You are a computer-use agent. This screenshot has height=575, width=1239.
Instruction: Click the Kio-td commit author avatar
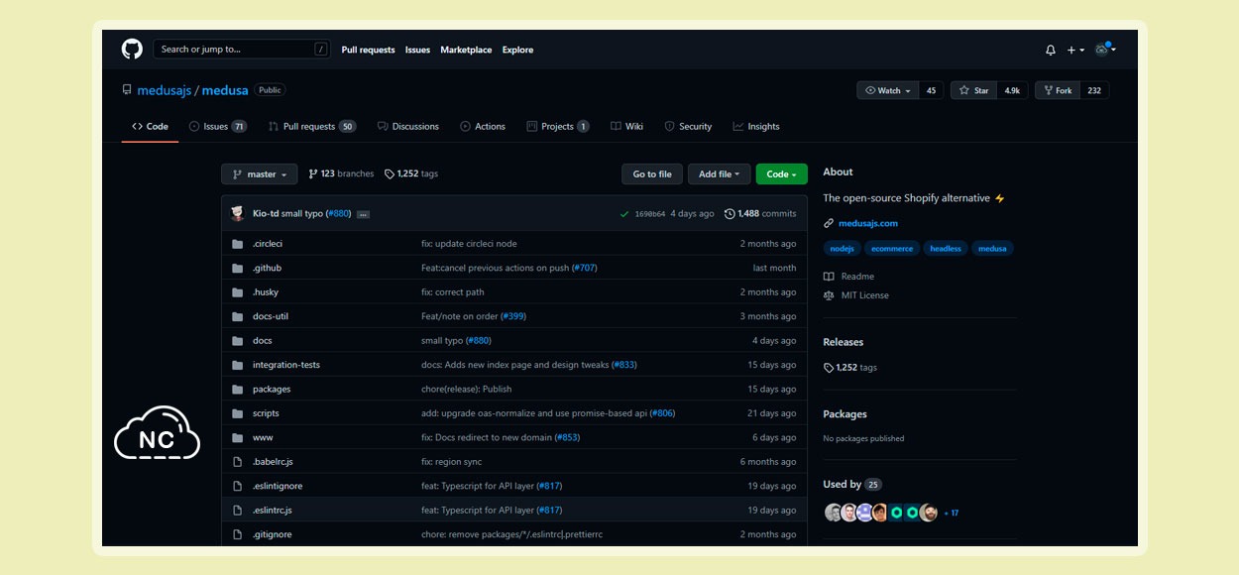(x=238, y=213)
